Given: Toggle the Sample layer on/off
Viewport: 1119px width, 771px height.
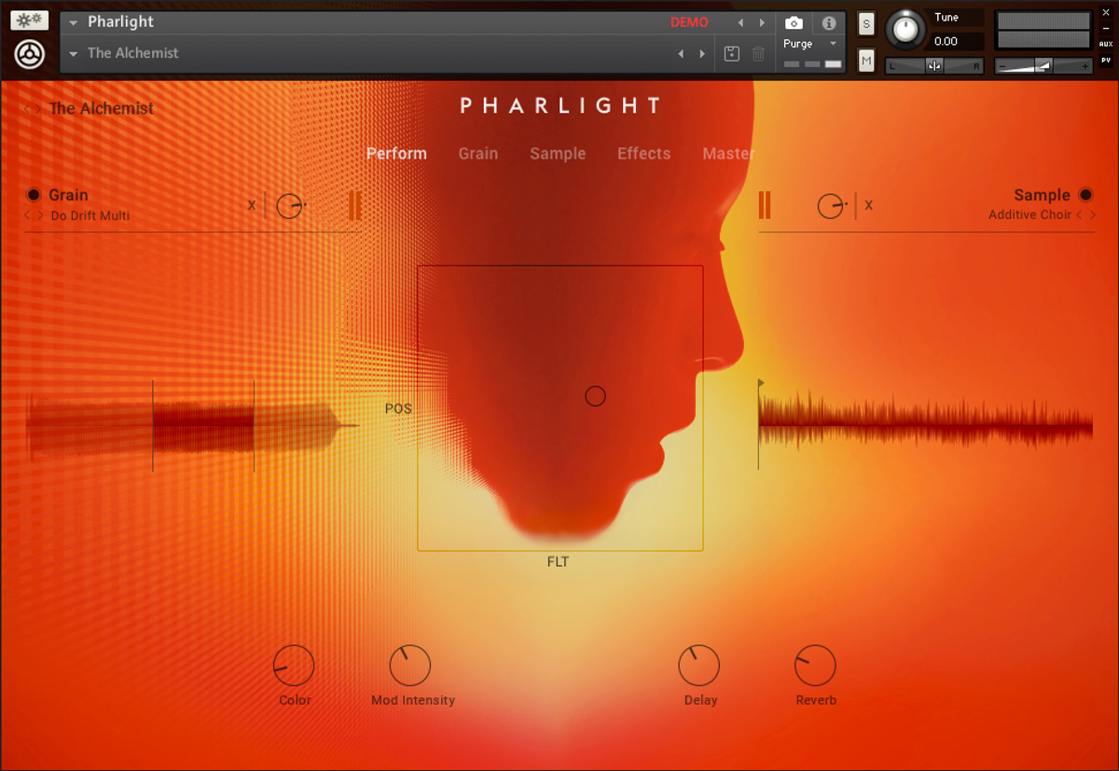Looking at the screenshot, I should [x=1085, y=195].
